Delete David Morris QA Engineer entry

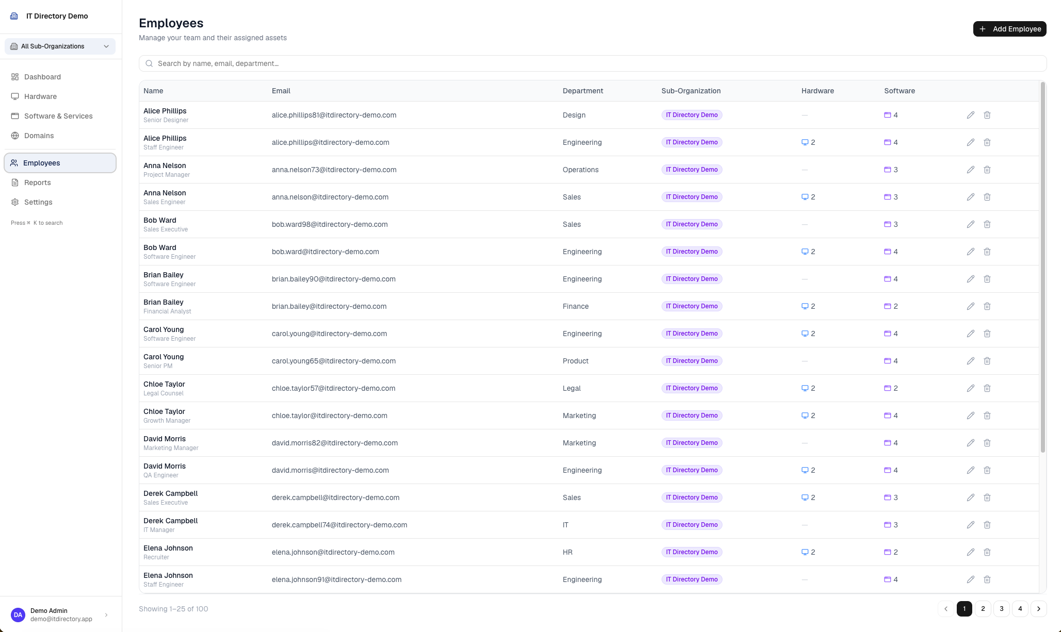click(x=987, y=470)
